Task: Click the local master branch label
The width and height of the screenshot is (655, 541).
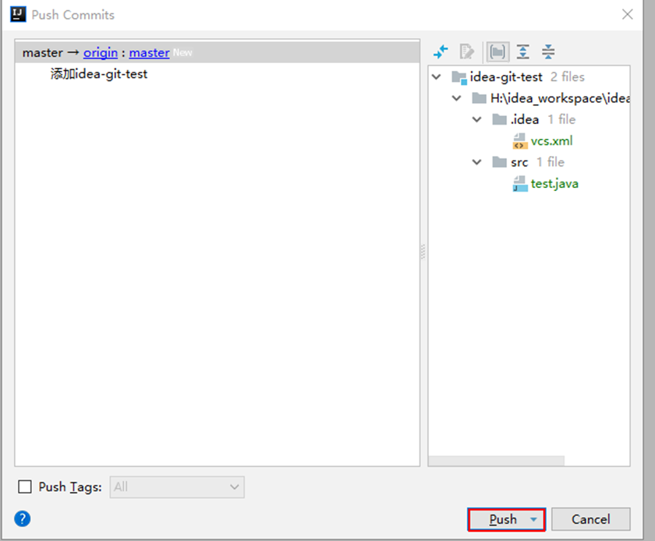Action: (42, 53)
